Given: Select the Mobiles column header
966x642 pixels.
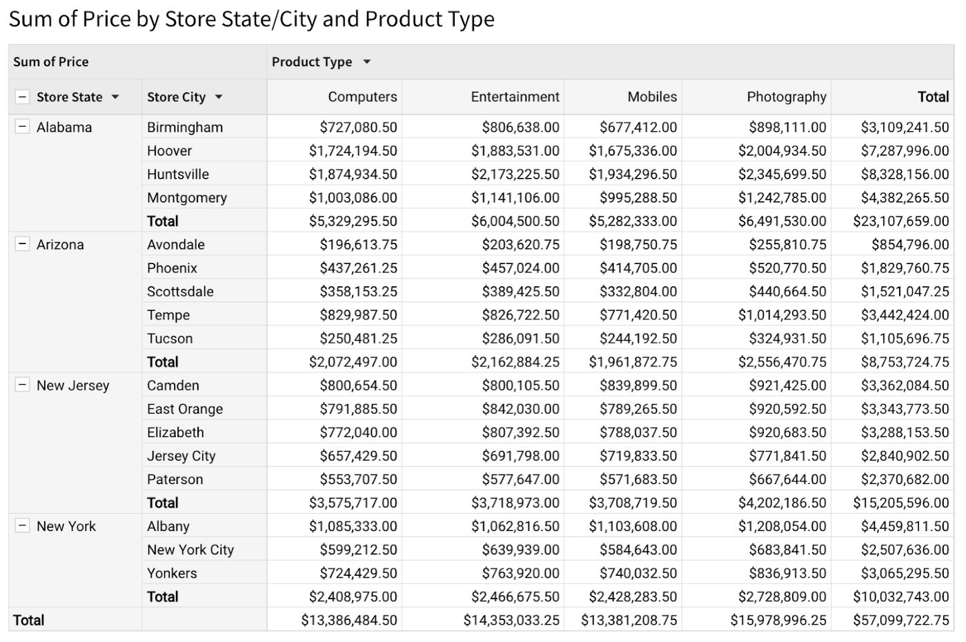Looking at the screenshot, I should click(x=653, y=97).
